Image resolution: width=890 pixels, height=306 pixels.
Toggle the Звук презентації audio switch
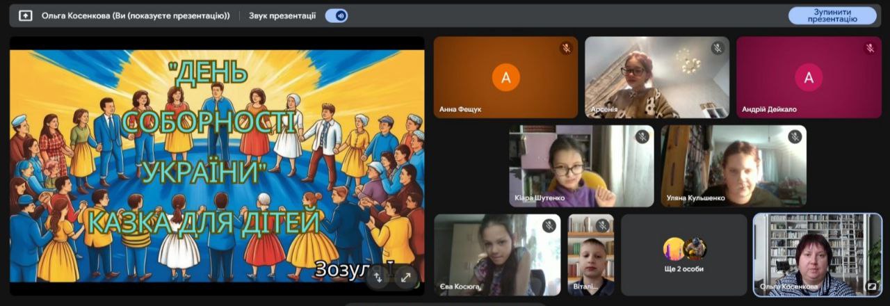pyautogui.click(x=337, y=15)
